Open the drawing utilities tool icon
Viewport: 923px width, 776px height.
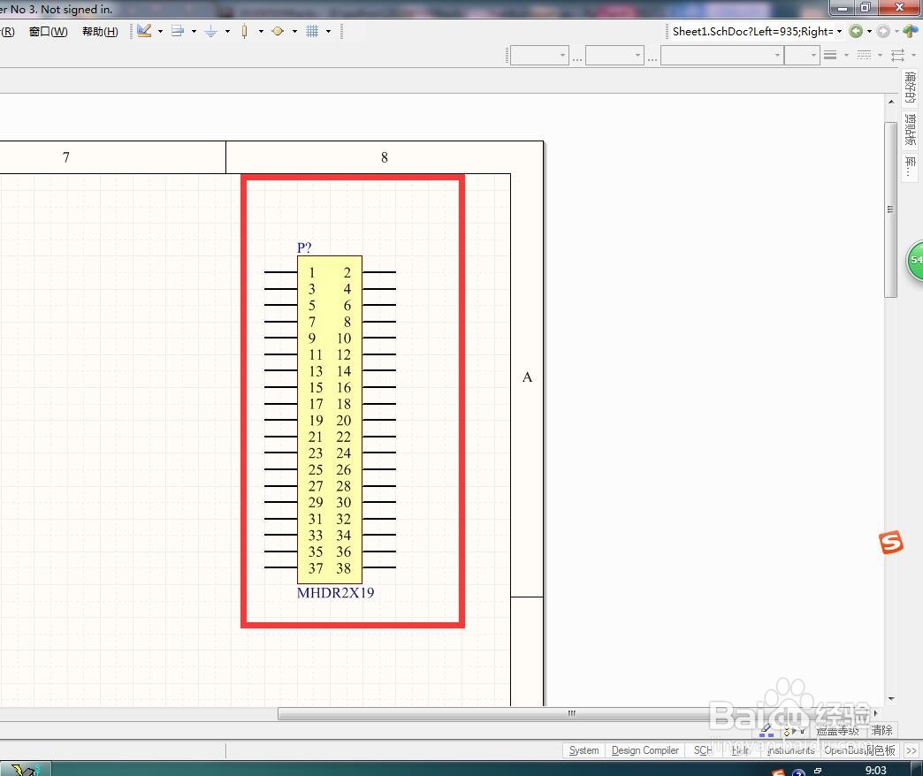click(x=144, y=31)
